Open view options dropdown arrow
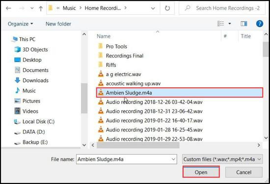The image size is (270, 184). point(230,24)
